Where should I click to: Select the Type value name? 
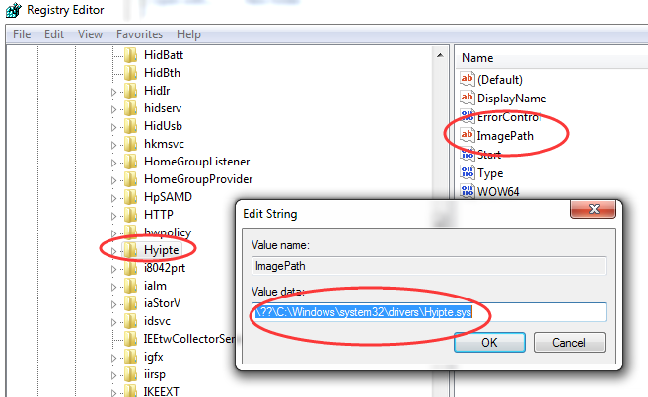coord(490,173)
